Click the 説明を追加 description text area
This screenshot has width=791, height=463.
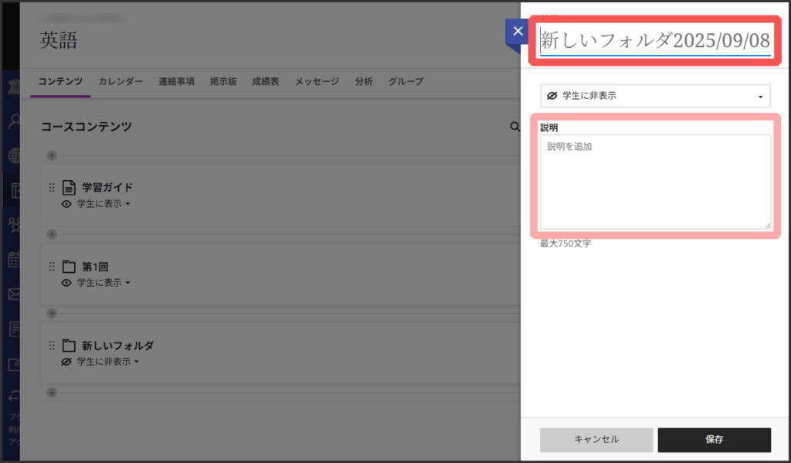(x=655, y=182)
